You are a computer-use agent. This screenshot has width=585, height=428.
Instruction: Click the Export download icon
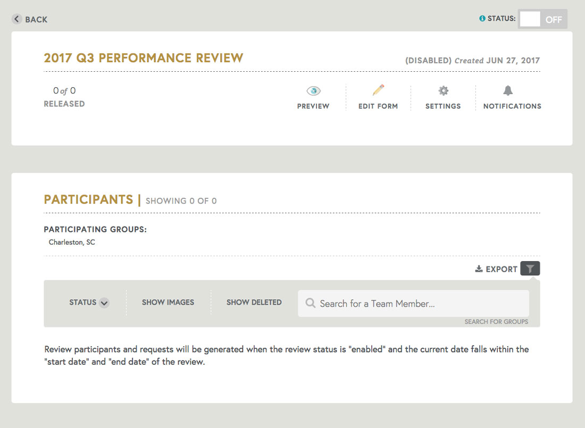coord(478,268)
